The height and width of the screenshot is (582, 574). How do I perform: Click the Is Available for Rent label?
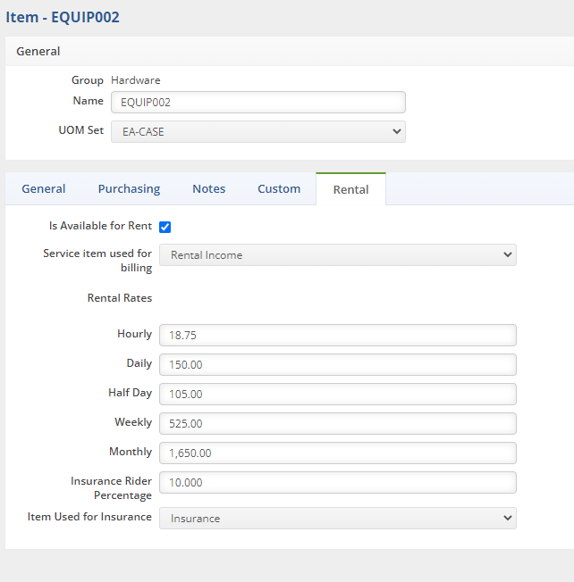click(x=100, y=226)
